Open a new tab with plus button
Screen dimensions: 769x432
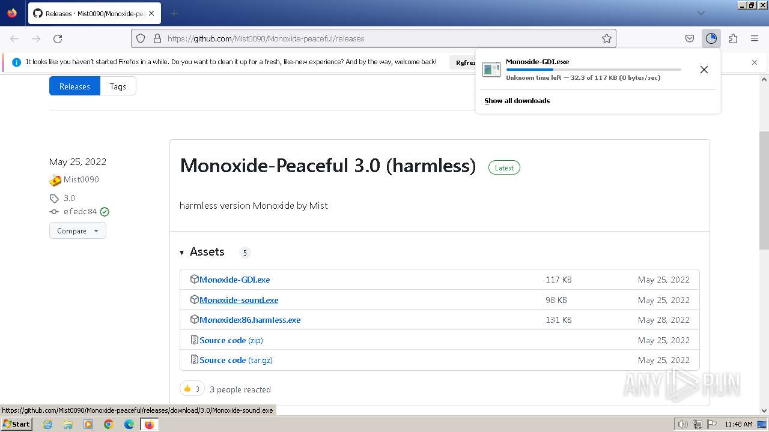tap(174, 13)
